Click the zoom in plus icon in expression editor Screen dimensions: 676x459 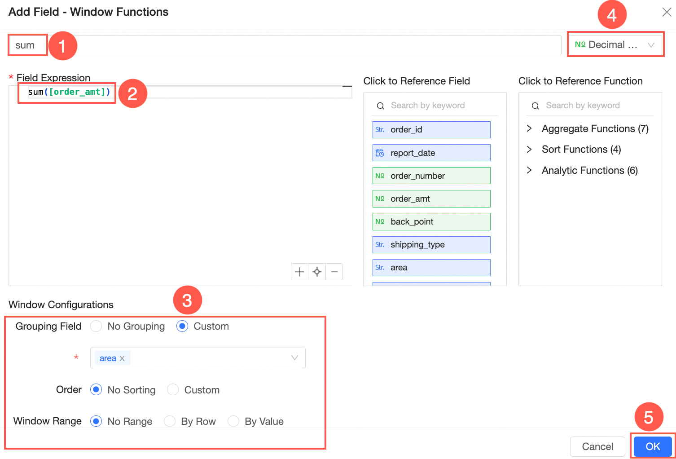299,272
